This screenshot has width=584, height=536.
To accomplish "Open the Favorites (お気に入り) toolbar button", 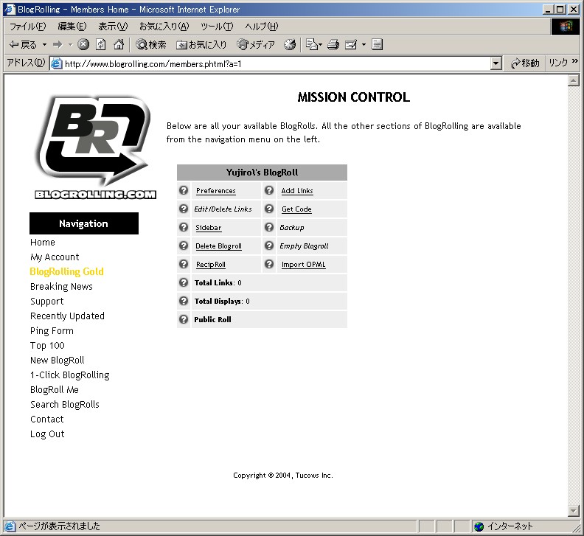I will click(201, 45).
